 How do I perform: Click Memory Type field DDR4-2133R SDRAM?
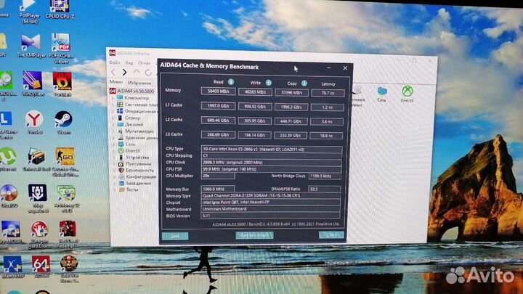(x=271, y=196)
